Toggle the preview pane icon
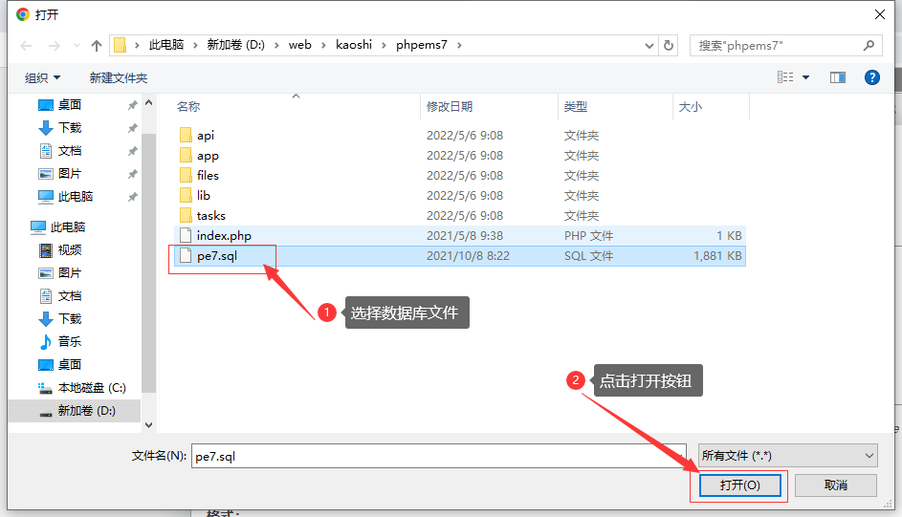902x517 pixels. (x=838, y=77)
